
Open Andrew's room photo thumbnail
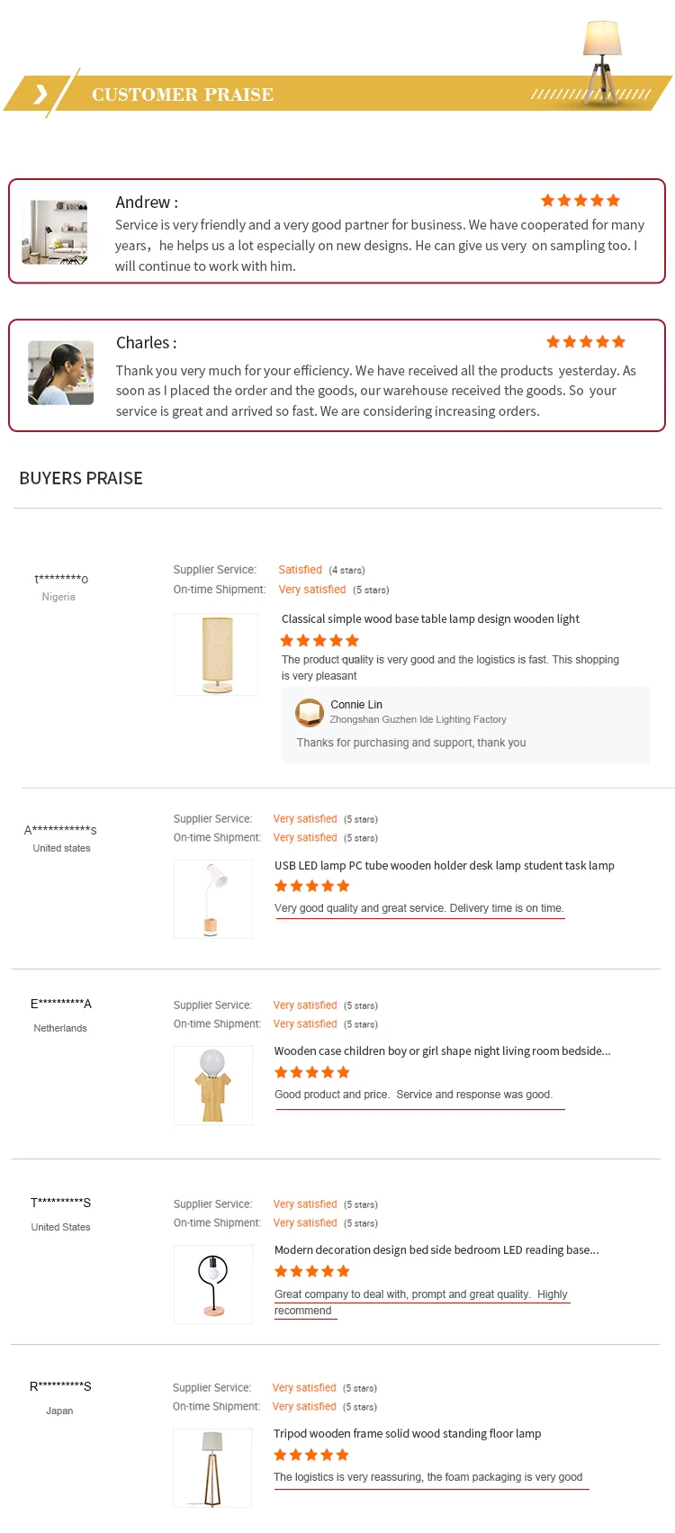tap(55, 232)
